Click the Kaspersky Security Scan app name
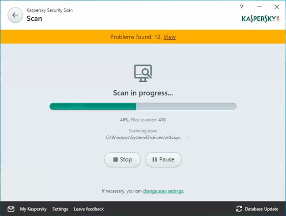286x216 pixels. pyautogui.click(x=49, y=10)
